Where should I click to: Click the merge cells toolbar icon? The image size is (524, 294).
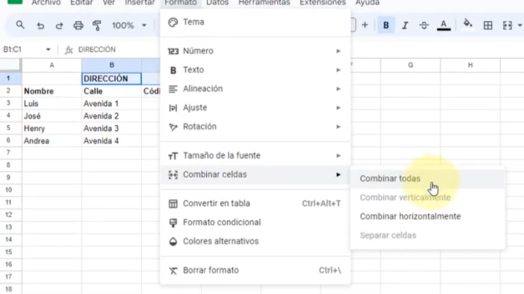508,25
